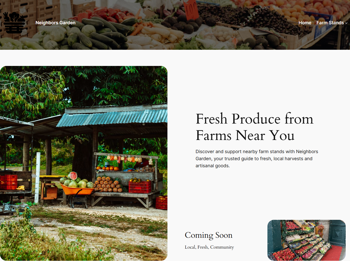The height and width of the screenshot is (261, 350).
Task: Open the small fruit market thumbnail image
Action: pos(306,240)
